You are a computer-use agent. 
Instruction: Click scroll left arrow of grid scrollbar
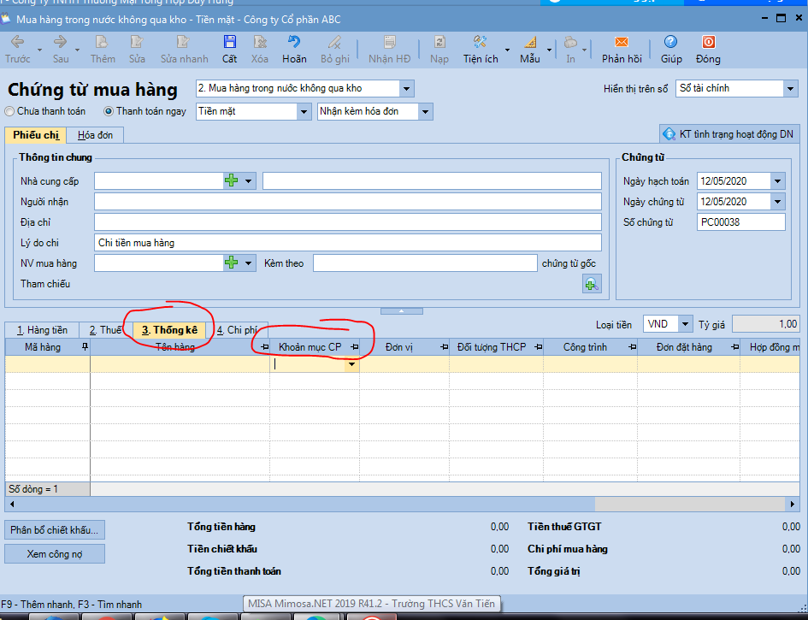(12, 504)
